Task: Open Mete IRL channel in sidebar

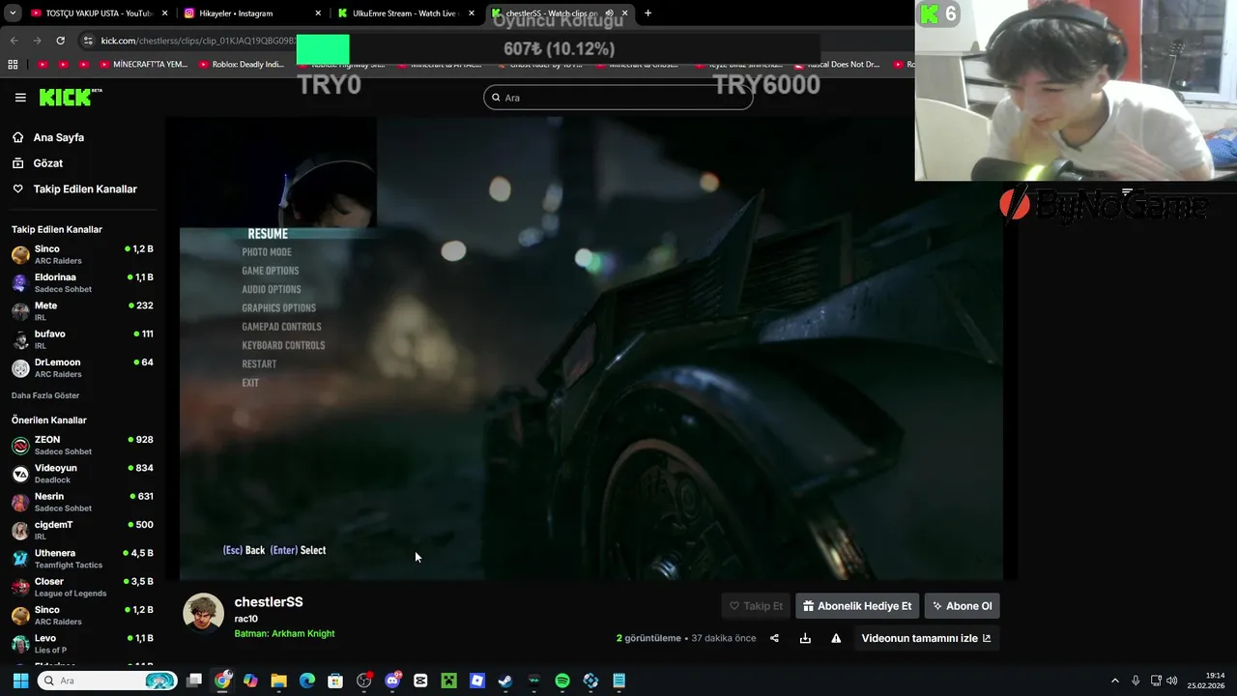Action: (82, 311)
